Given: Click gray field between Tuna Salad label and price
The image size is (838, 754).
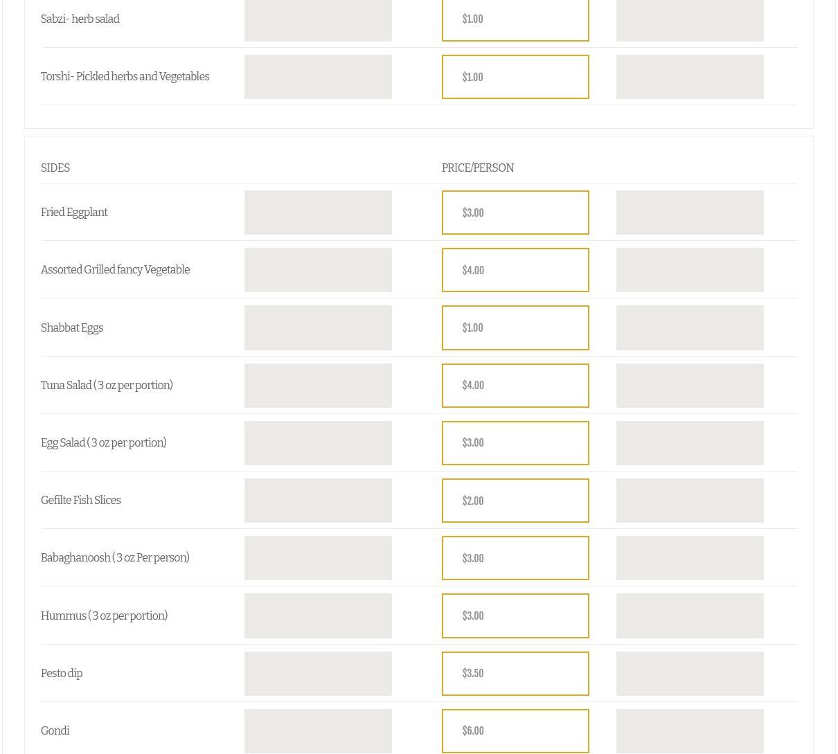Looking at the screenshot, I should pyautogui.click(x=318, y=386).
